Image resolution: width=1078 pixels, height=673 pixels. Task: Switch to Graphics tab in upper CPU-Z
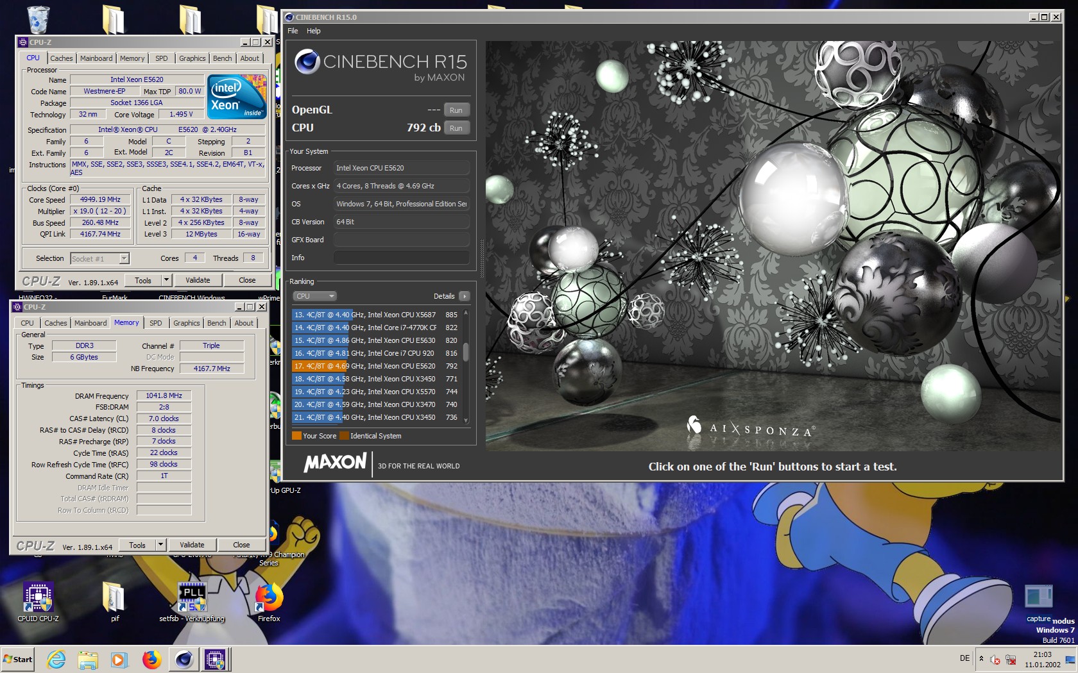click(x=193, y=58)
